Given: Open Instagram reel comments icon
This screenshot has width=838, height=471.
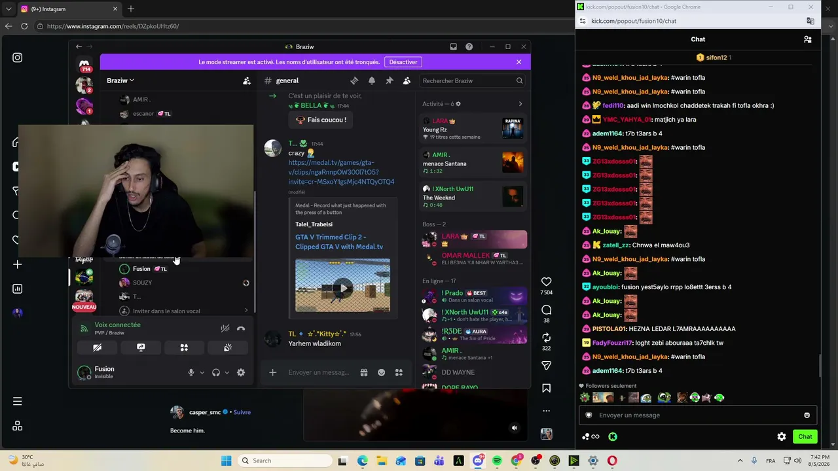Looking at the screenshot, I should [x=546, y=309].
